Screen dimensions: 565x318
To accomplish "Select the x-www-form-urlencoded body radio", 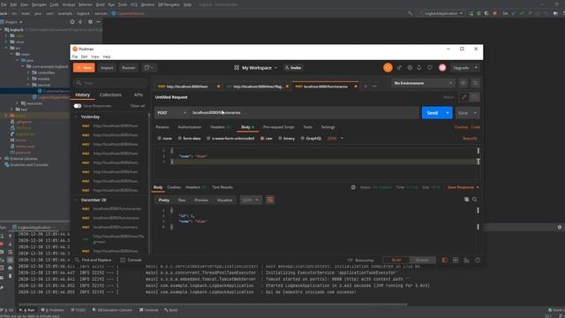I will [208, 139].
